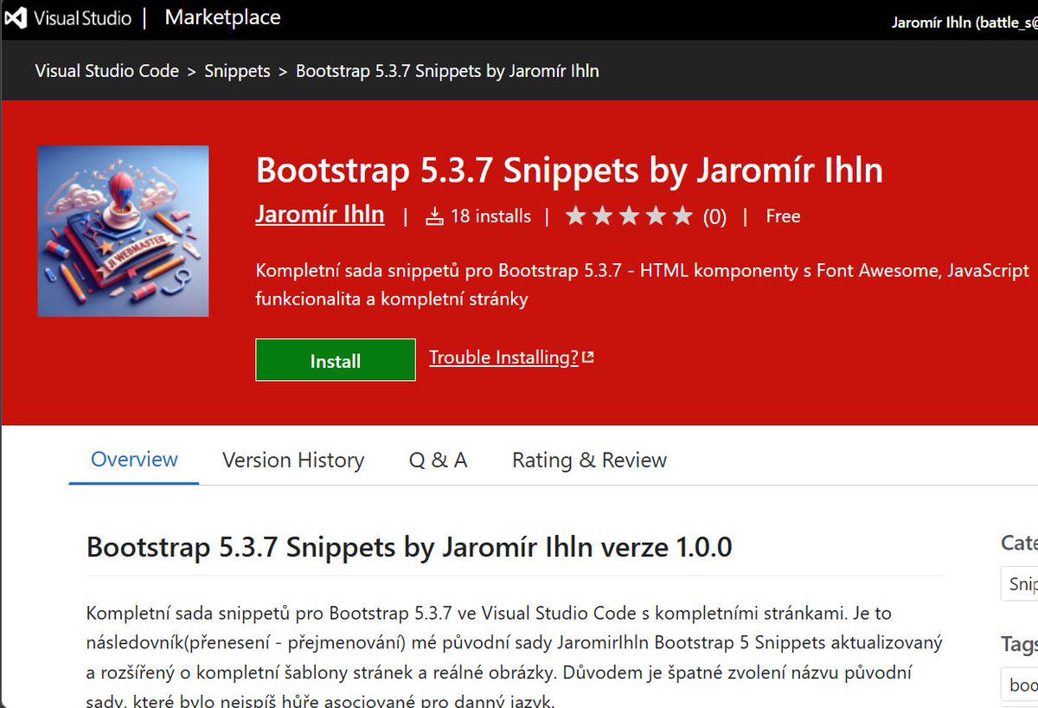Click the green Install button
1038x708 pixels.
(x=336, y=360)
